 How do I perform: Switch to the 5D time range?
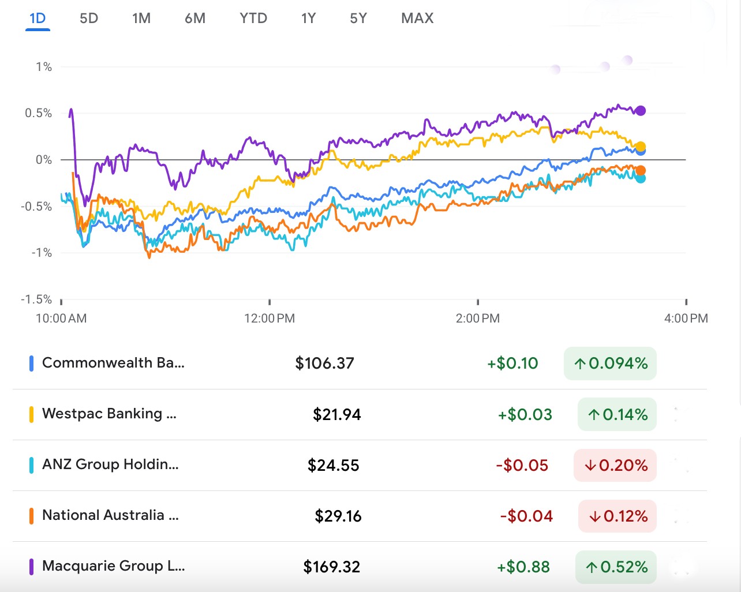[89, 18]
